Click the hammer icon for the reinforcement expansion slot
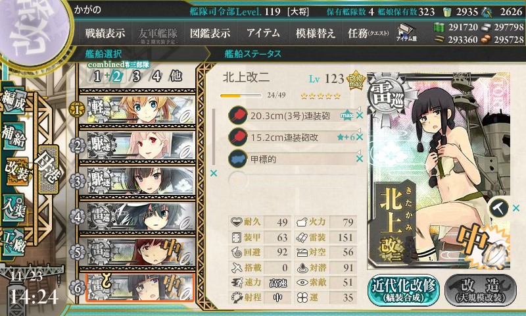Screen dimensions: 526x316 (499, 208)
